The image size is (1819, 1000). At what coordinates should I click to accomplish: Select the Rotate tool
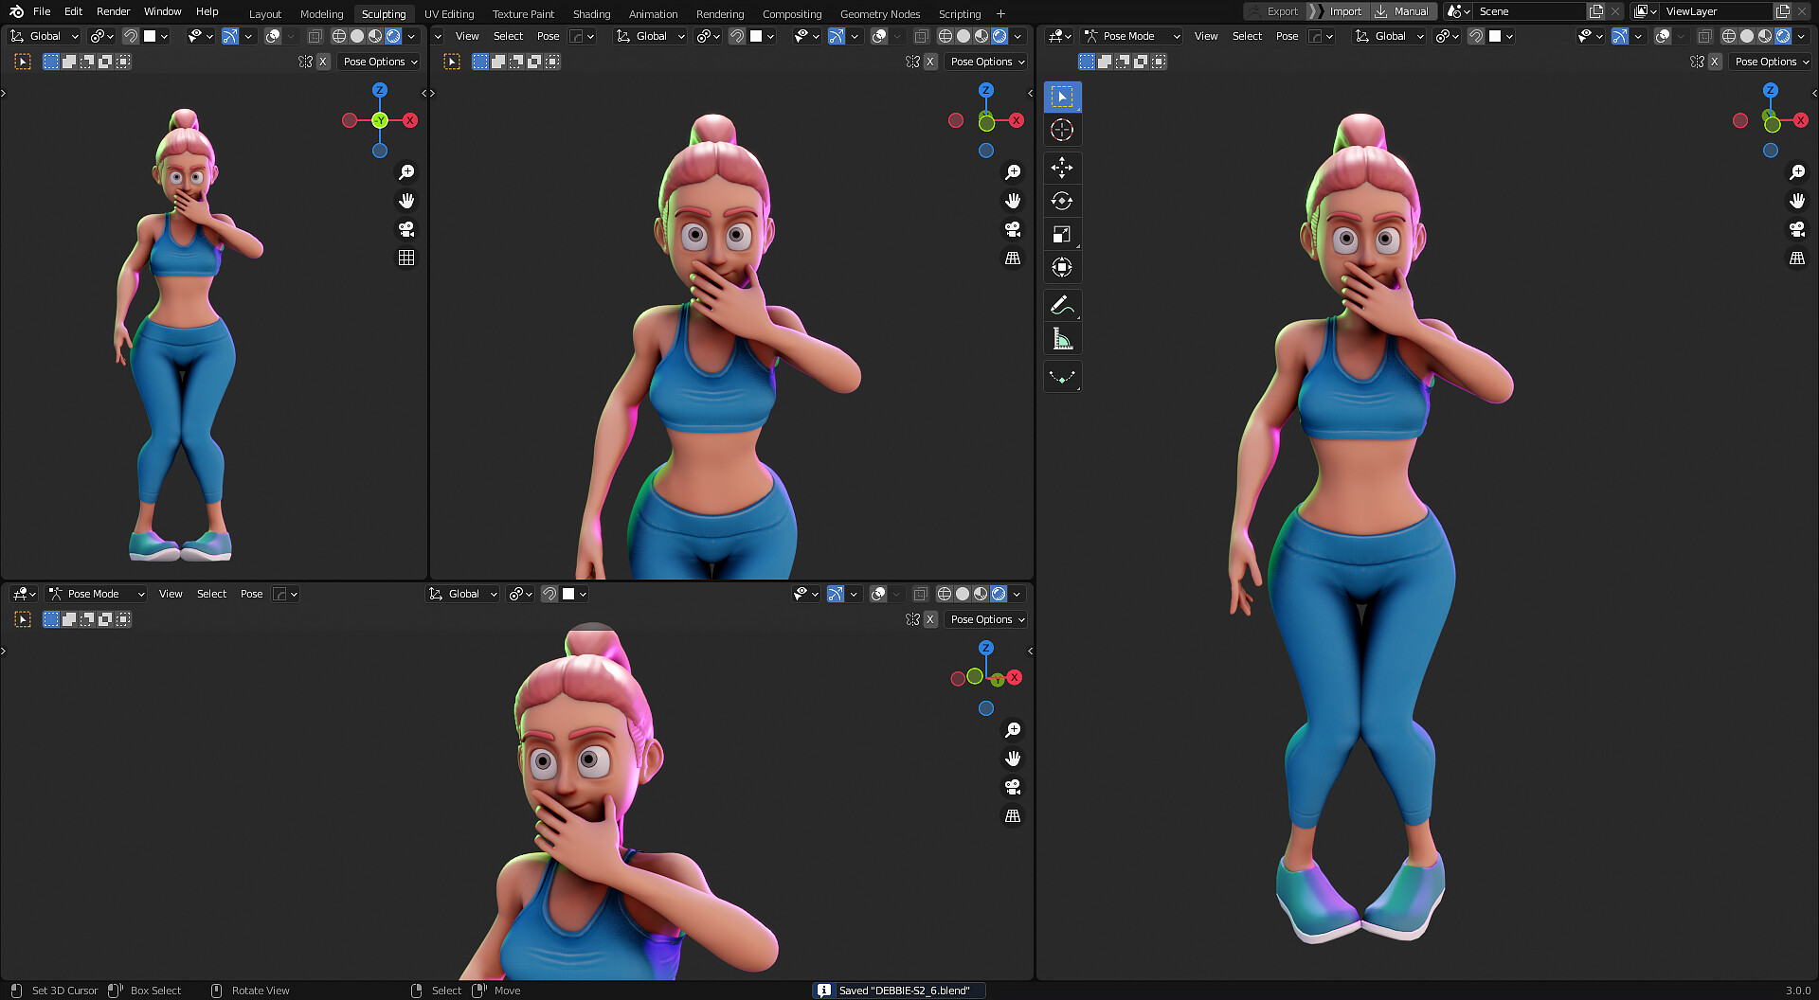1062,201
